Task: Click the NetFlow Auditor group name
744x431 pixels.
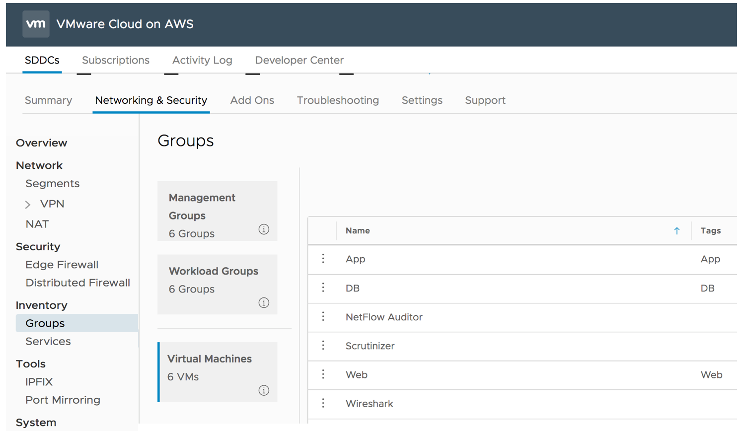Action: coord(384,317)
